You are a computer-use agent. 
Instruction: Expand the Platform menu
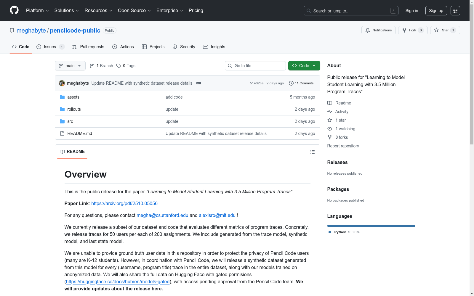[38, 11]
